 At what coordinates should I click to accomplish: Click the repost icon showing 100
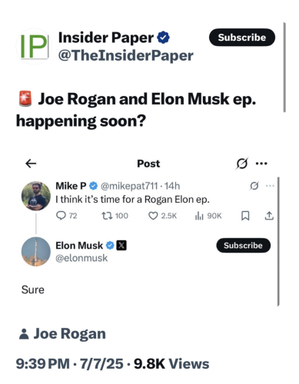coord(107,216)
